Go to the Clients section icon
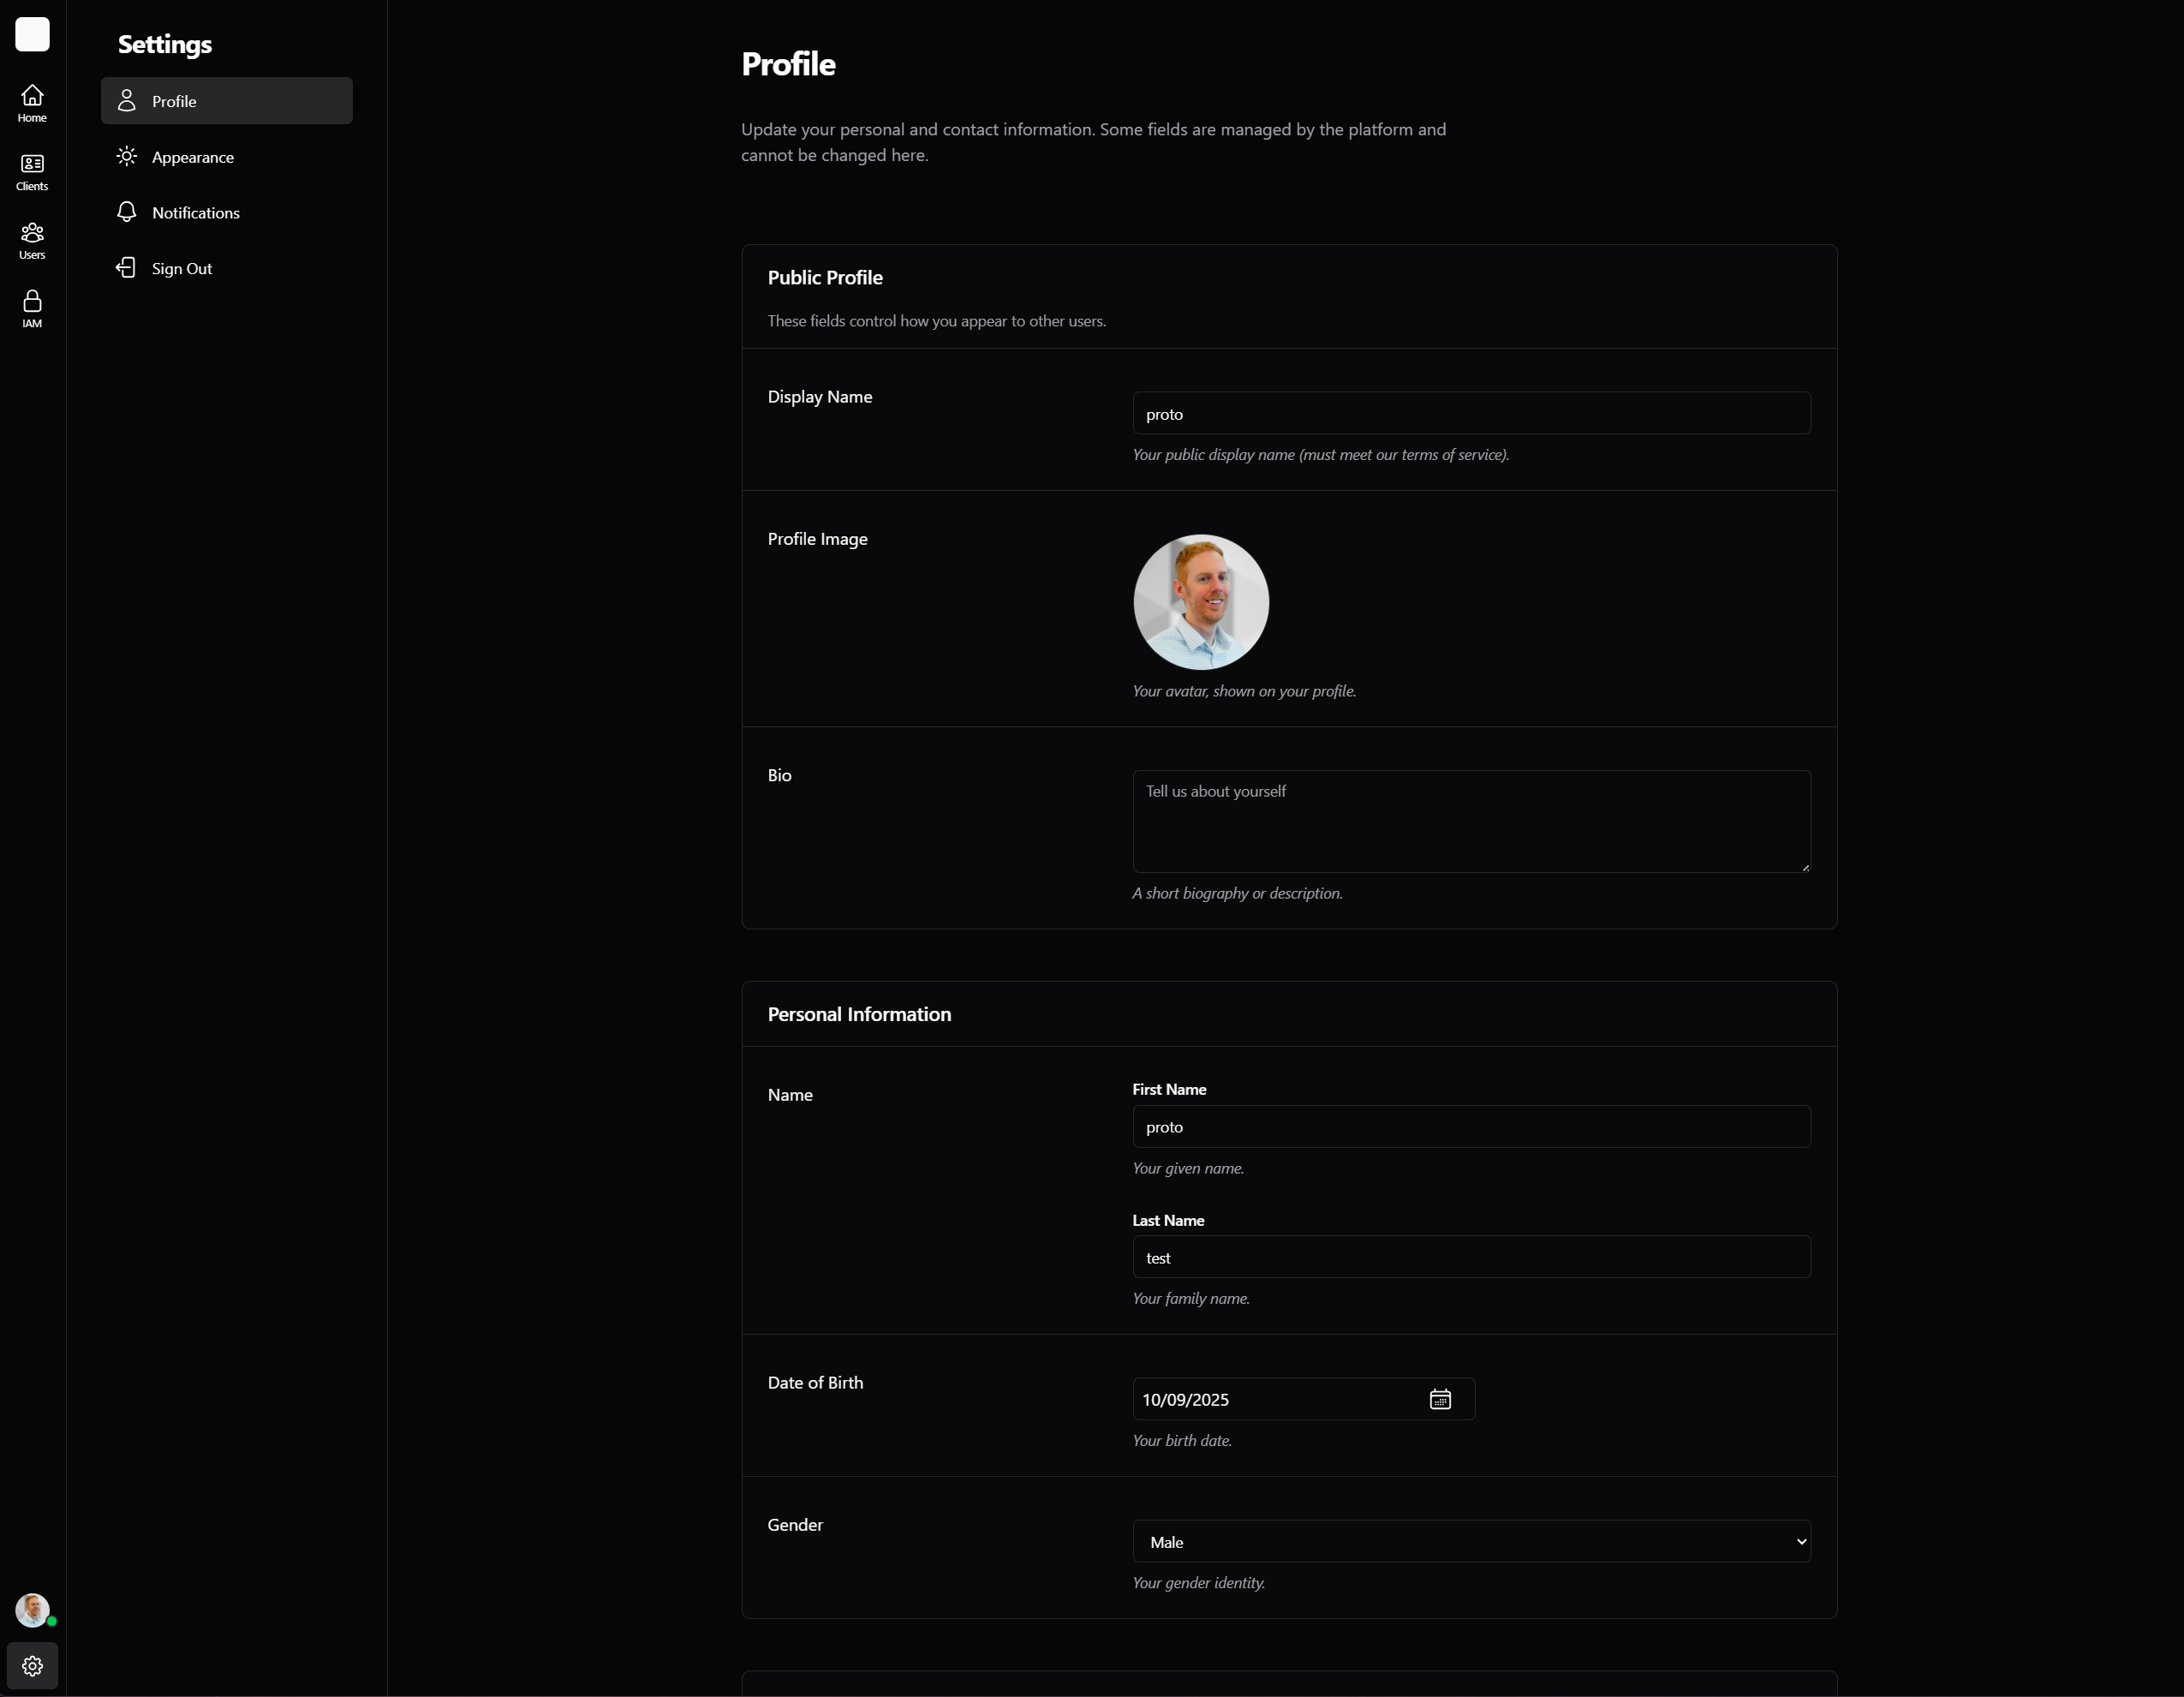 [32, 171]
